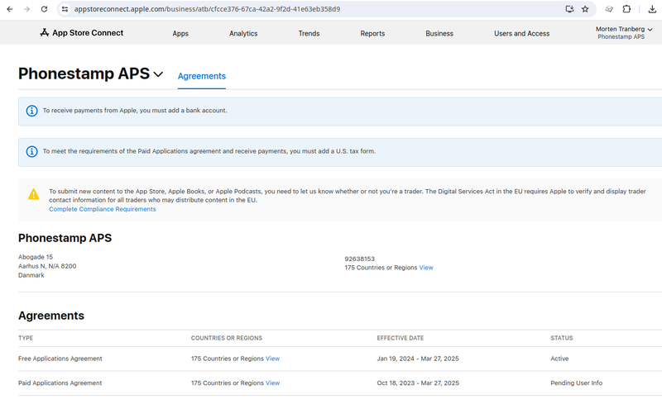This screenshot has height=399, width=662.
Task: Click the Oct 18, 2023 - Mar 27, 2025 date
Action: coord(418,383)
